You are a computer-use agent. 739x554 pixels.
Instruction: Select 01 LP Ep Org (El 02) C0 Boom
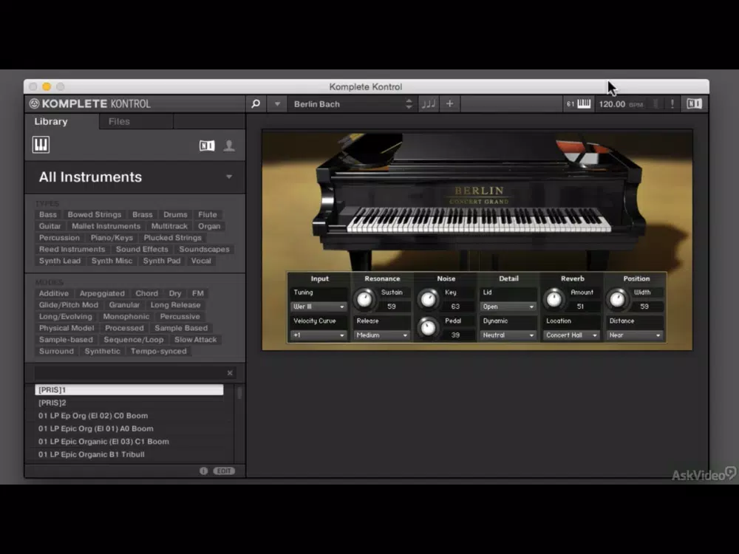click(x=129, y=415)
